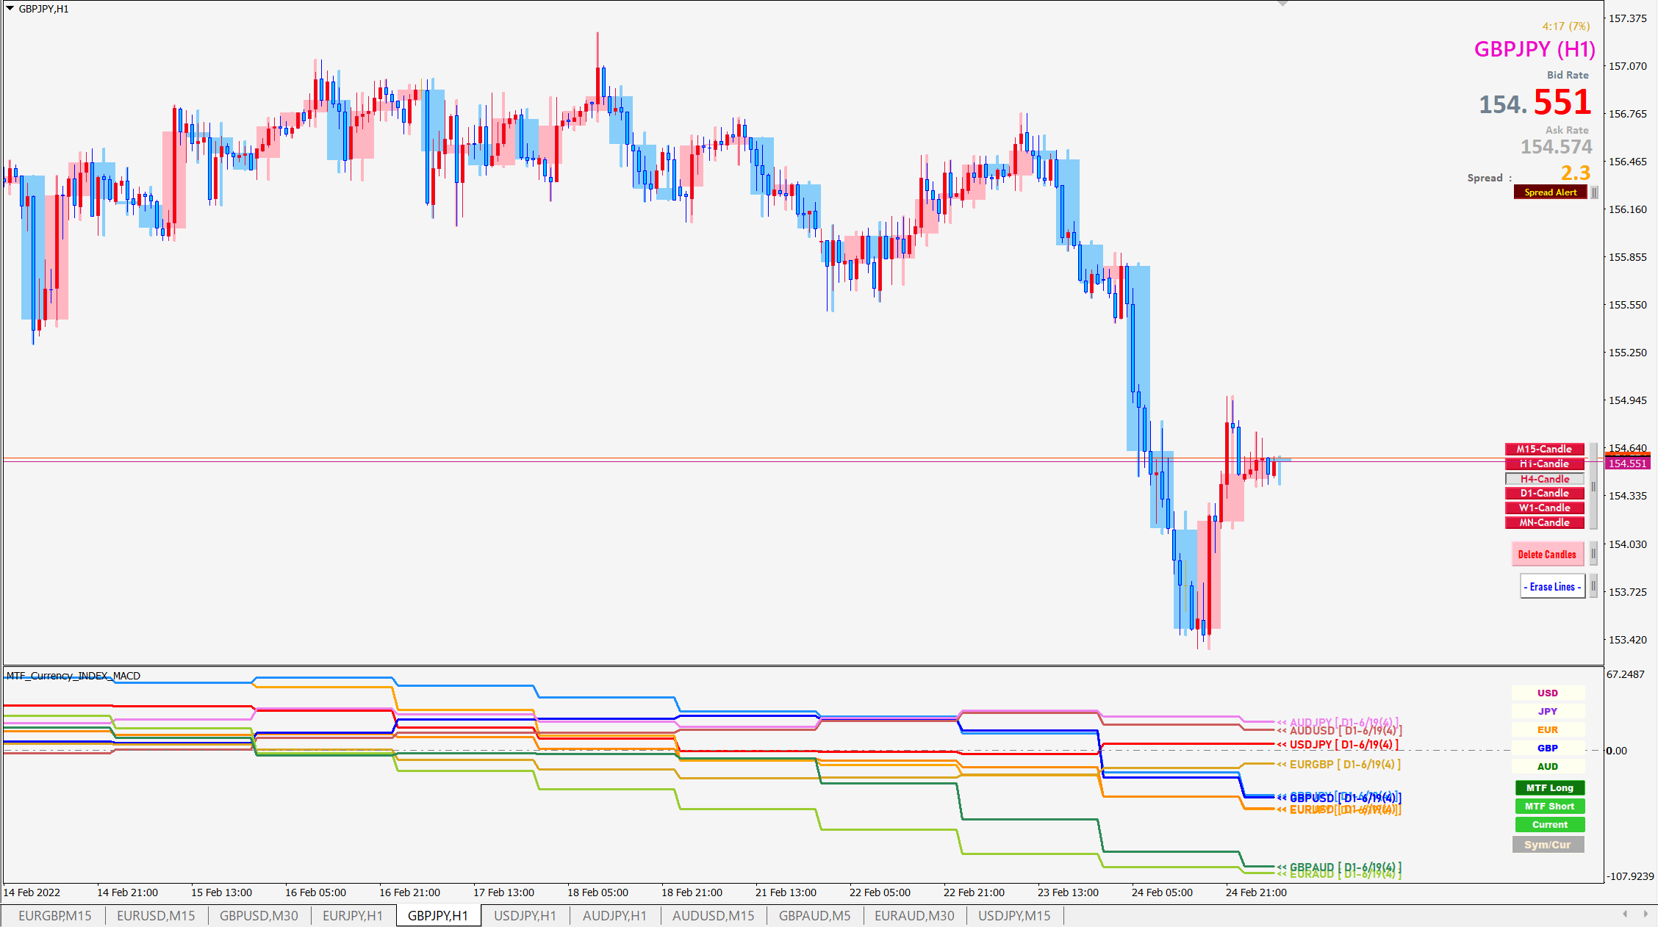The image size is (1658, 927).
Task: Click the grip handle beside Spread Alert
Action: click(x=1594, y=192)
